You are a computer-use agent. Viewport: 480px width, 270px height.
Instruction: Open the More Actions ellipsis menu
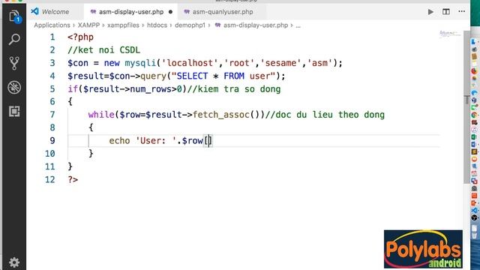click(x=462, y=11)
